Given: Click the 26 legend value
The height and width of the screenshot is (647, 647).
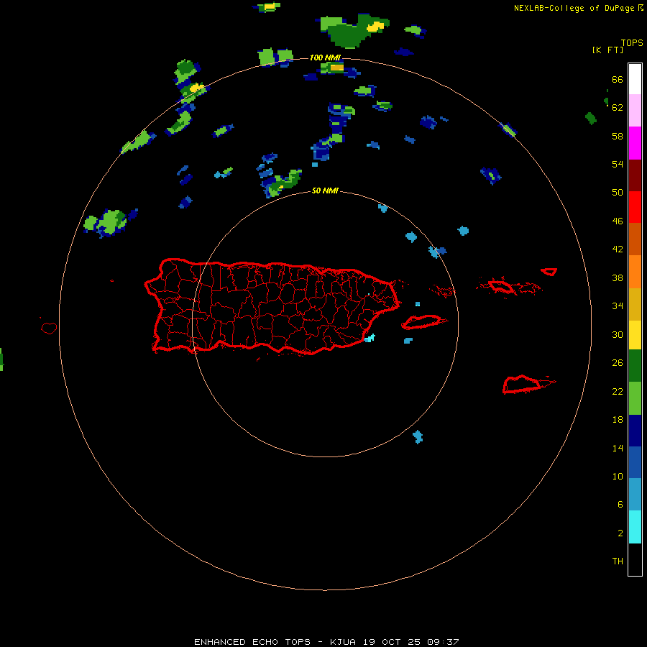Looking at the screenshot, I should coord(618,363).
